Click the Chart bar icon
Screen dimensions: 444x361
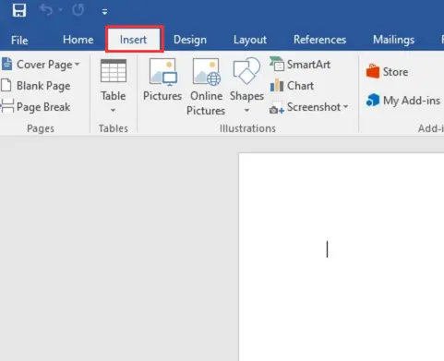click(277, 85)
